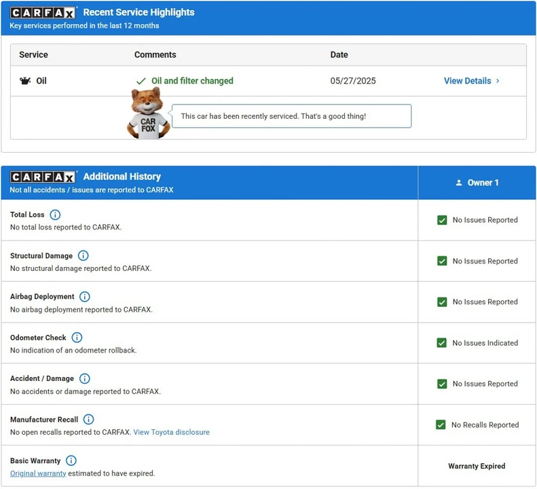Expand details via the View Details chevron
Viewport: 537px width, 489px height.
(498, 81)
